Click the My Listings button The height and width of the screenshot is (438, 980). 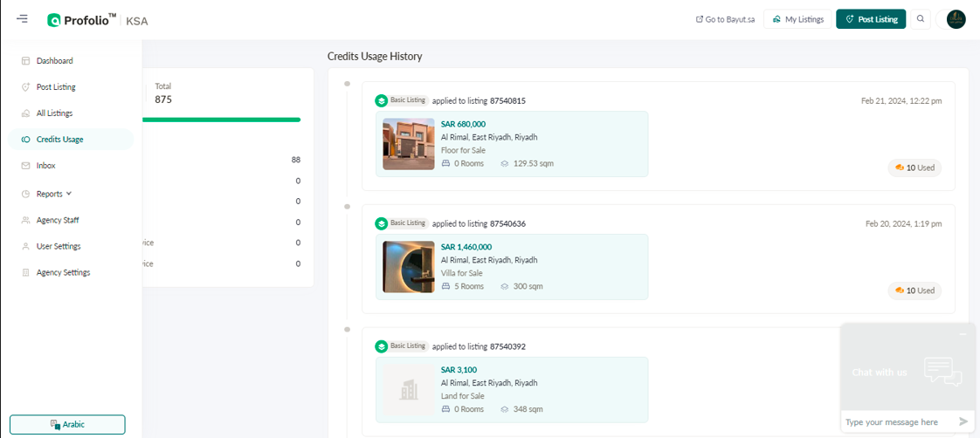pos(797,19)
